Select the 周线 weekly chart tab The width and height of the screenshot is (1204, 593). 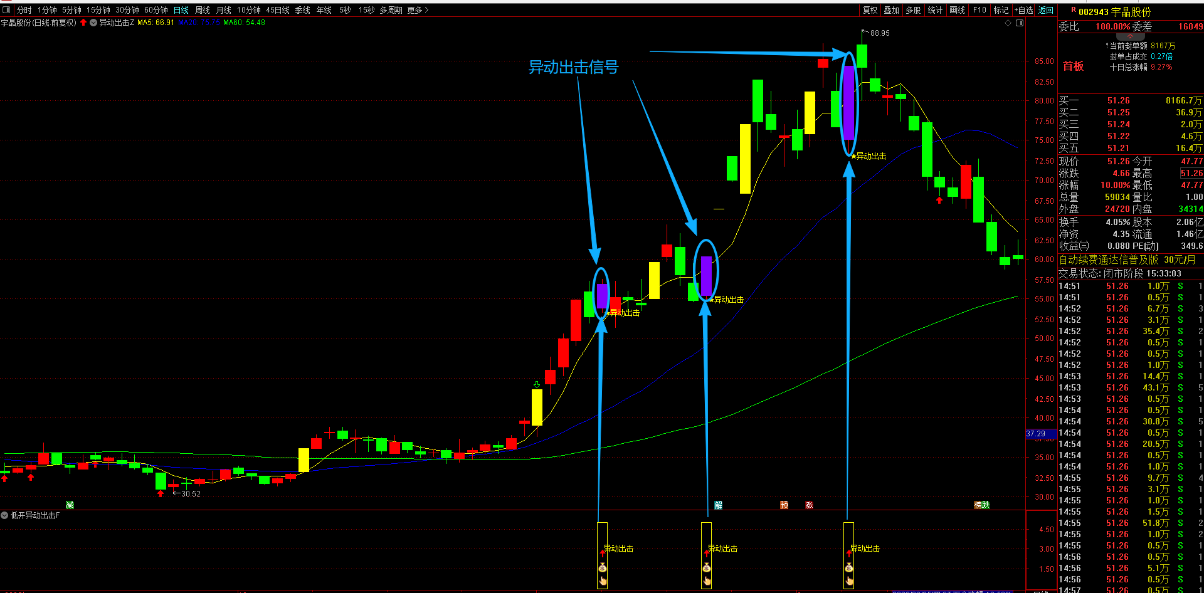click(203, 10)
